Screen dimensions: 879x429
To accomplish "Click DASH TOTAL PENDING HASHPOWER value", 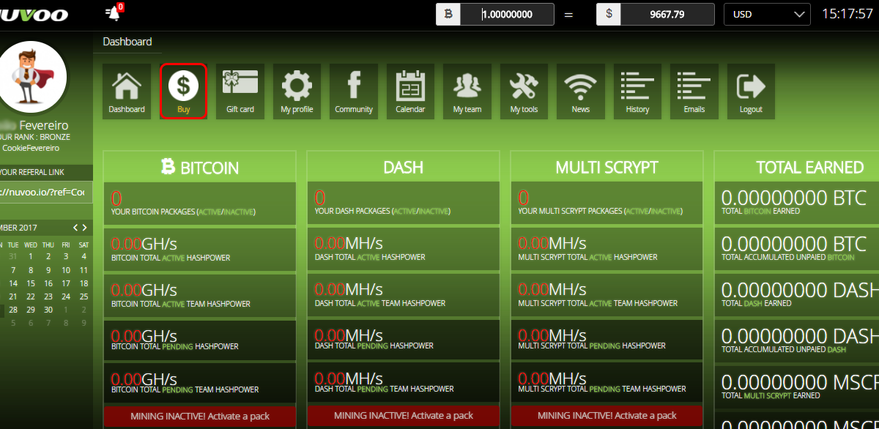I will (348, 335).
